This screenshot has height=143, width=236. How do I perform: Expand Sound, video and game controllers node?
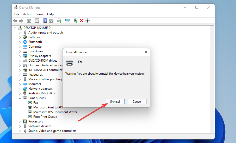pos(20,131)
